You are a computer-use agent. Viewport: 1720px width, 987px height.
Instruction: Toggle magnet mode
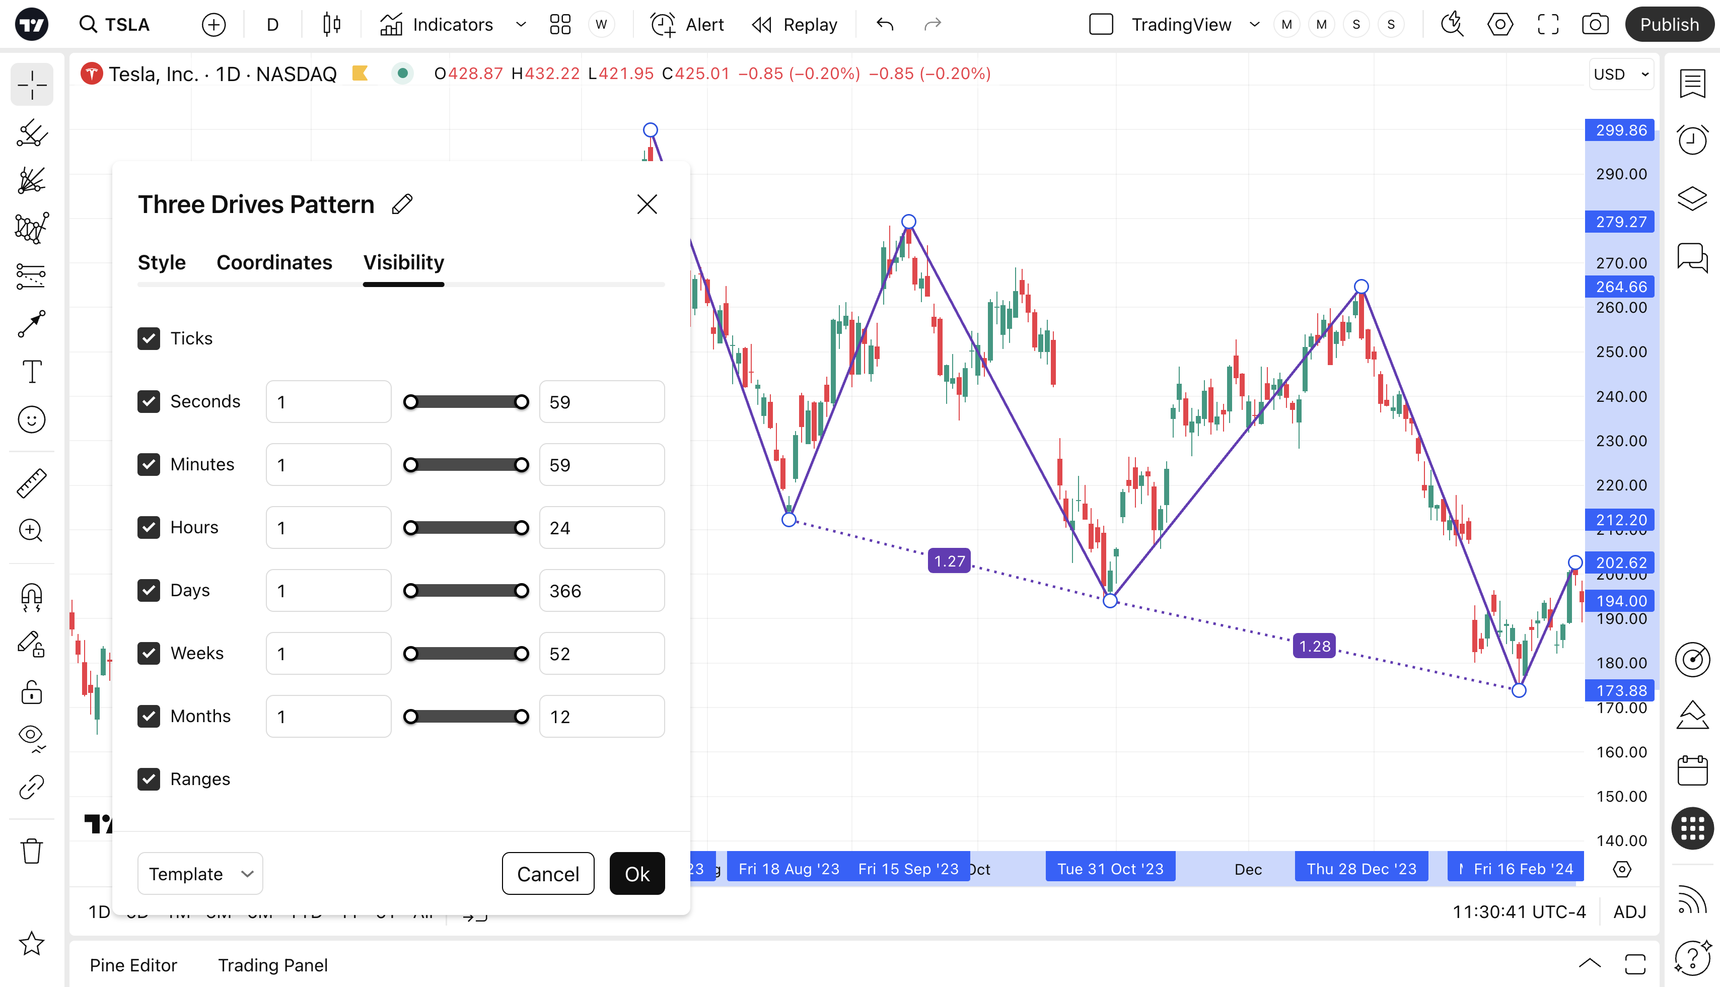(x=32, y=597)
